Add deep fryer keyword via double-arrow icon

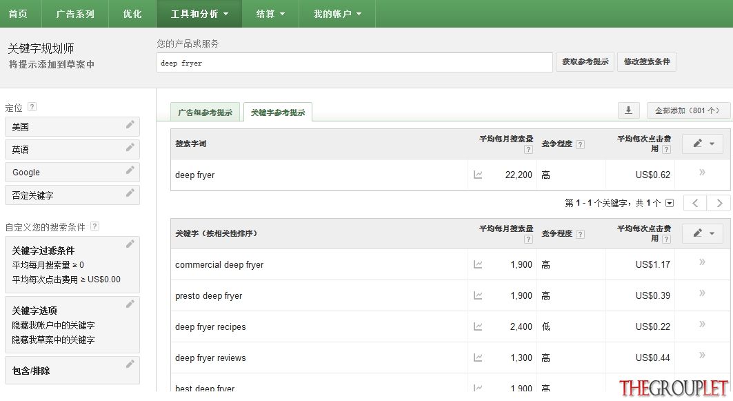tap(702, 172)
